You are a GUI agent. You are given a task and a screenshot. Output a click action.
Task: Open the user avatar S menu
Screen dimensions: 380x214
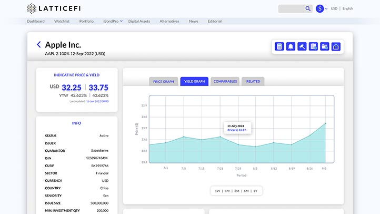[319, 8]
